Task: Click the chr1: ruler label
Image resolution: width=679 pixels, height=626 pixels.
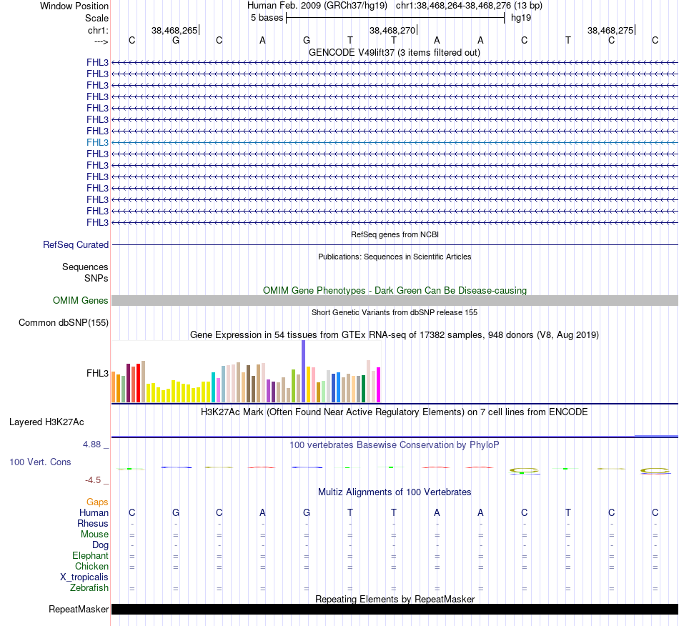Action: point(98,30)
